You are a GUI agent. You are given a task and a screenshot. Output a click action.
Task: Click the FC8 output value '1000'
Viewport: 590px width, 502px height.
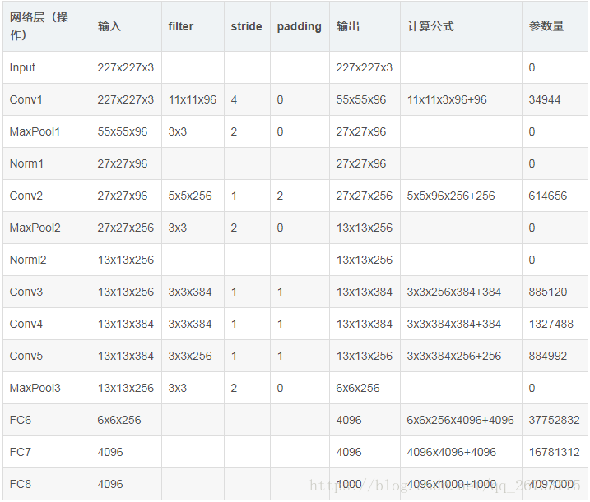[349, 484]
